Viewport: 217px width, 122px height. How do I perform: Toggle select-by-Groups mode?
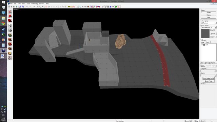coord(209,13)
